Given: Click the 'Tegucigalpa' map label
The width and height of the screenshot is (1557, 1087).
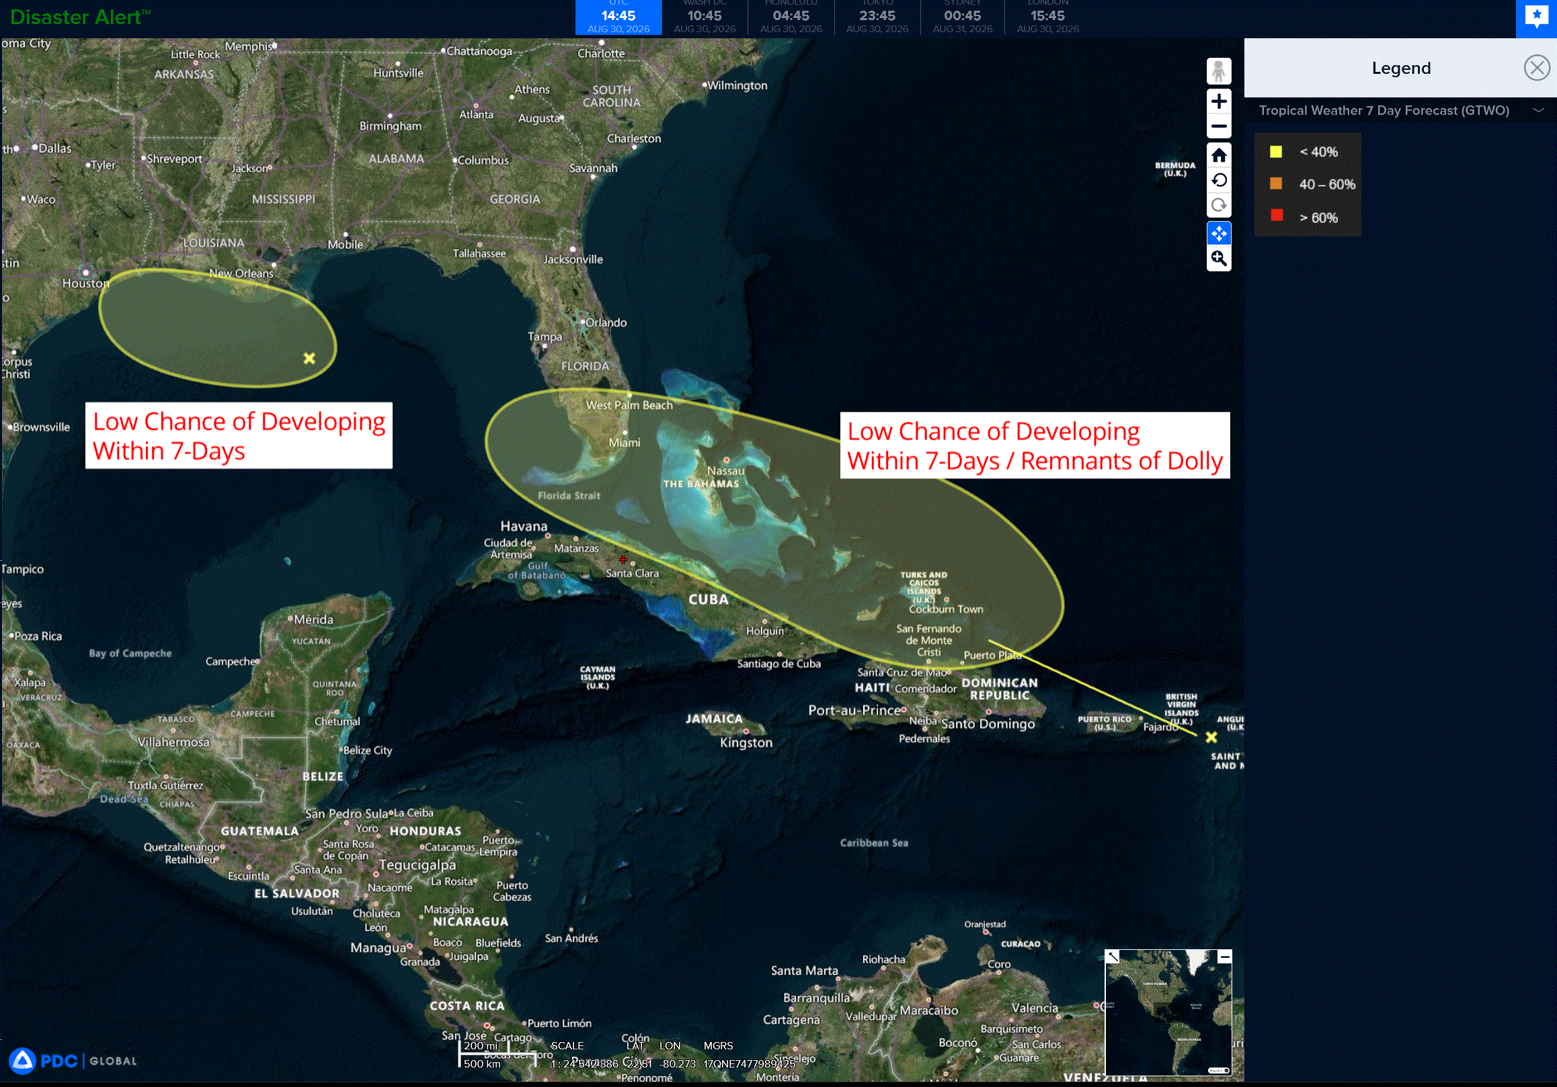Looking at the screenshot, I should click(x=417, y=865).
